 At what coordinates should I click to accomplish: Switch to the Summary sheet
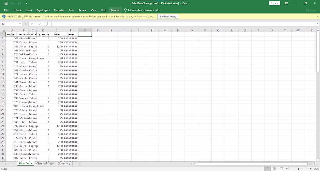64,163
